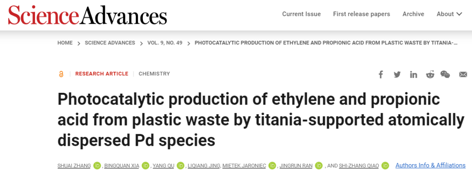The height and width of the screenshot is (179, 472).
Task: Open Authors Info & Affiliations link
Action: click(x=430, y=165)
